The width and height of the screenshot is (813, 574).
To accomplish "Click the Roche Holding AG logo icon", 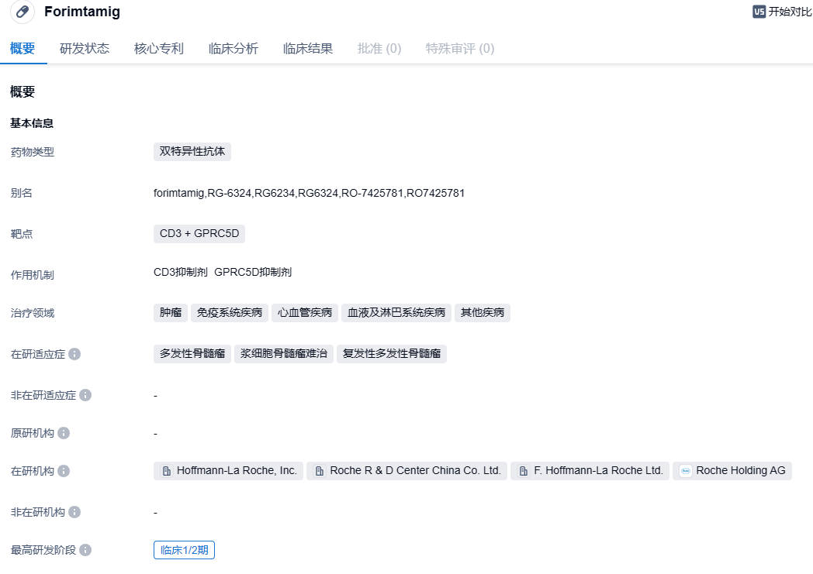I will click(x=686, y=471).
